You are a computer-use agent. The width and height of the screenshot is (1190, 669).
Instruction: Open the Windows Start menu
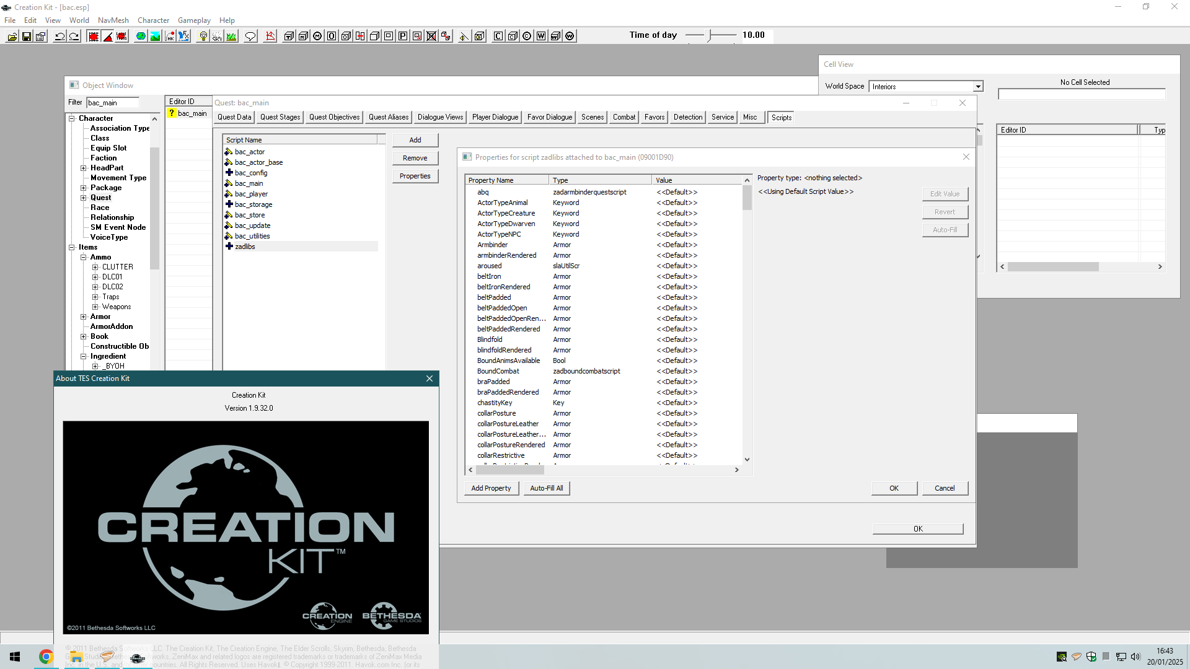coord(15,657)
